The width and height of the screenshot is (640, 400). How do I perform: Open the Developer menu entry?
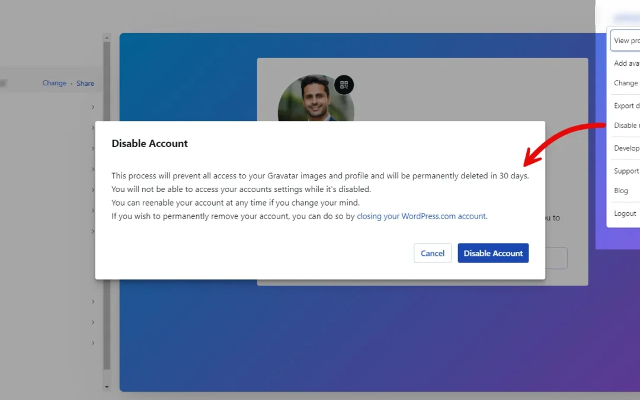click(x=626, y=149)
